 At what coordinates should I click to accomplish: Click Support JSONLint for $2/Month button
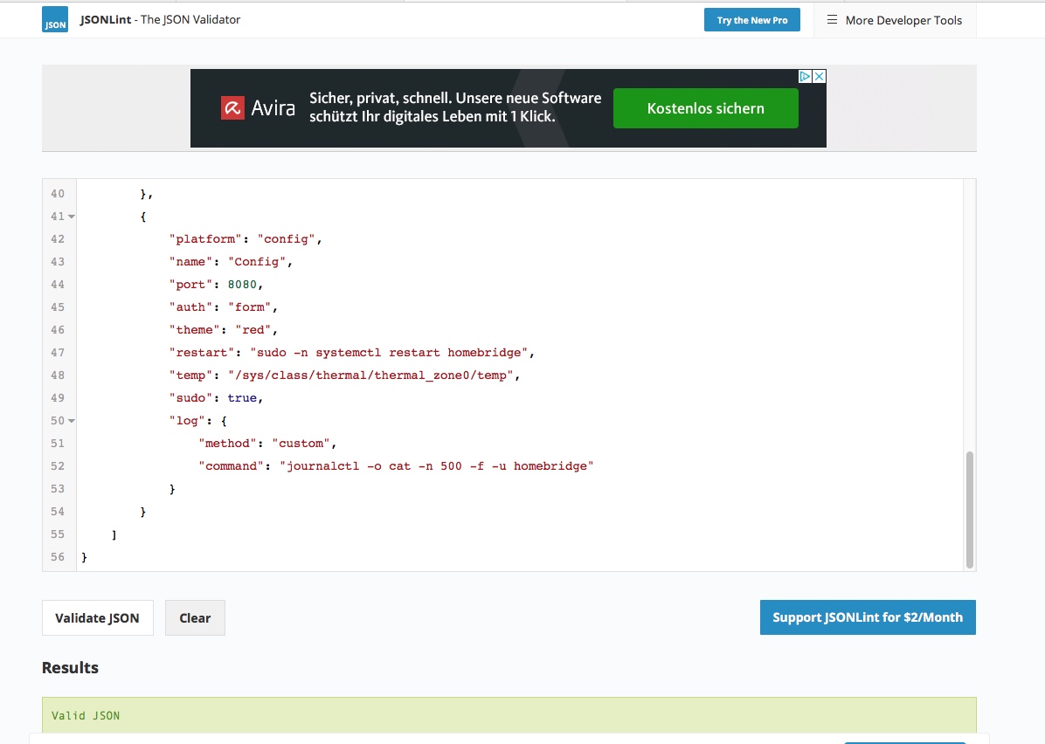(867, 617)
